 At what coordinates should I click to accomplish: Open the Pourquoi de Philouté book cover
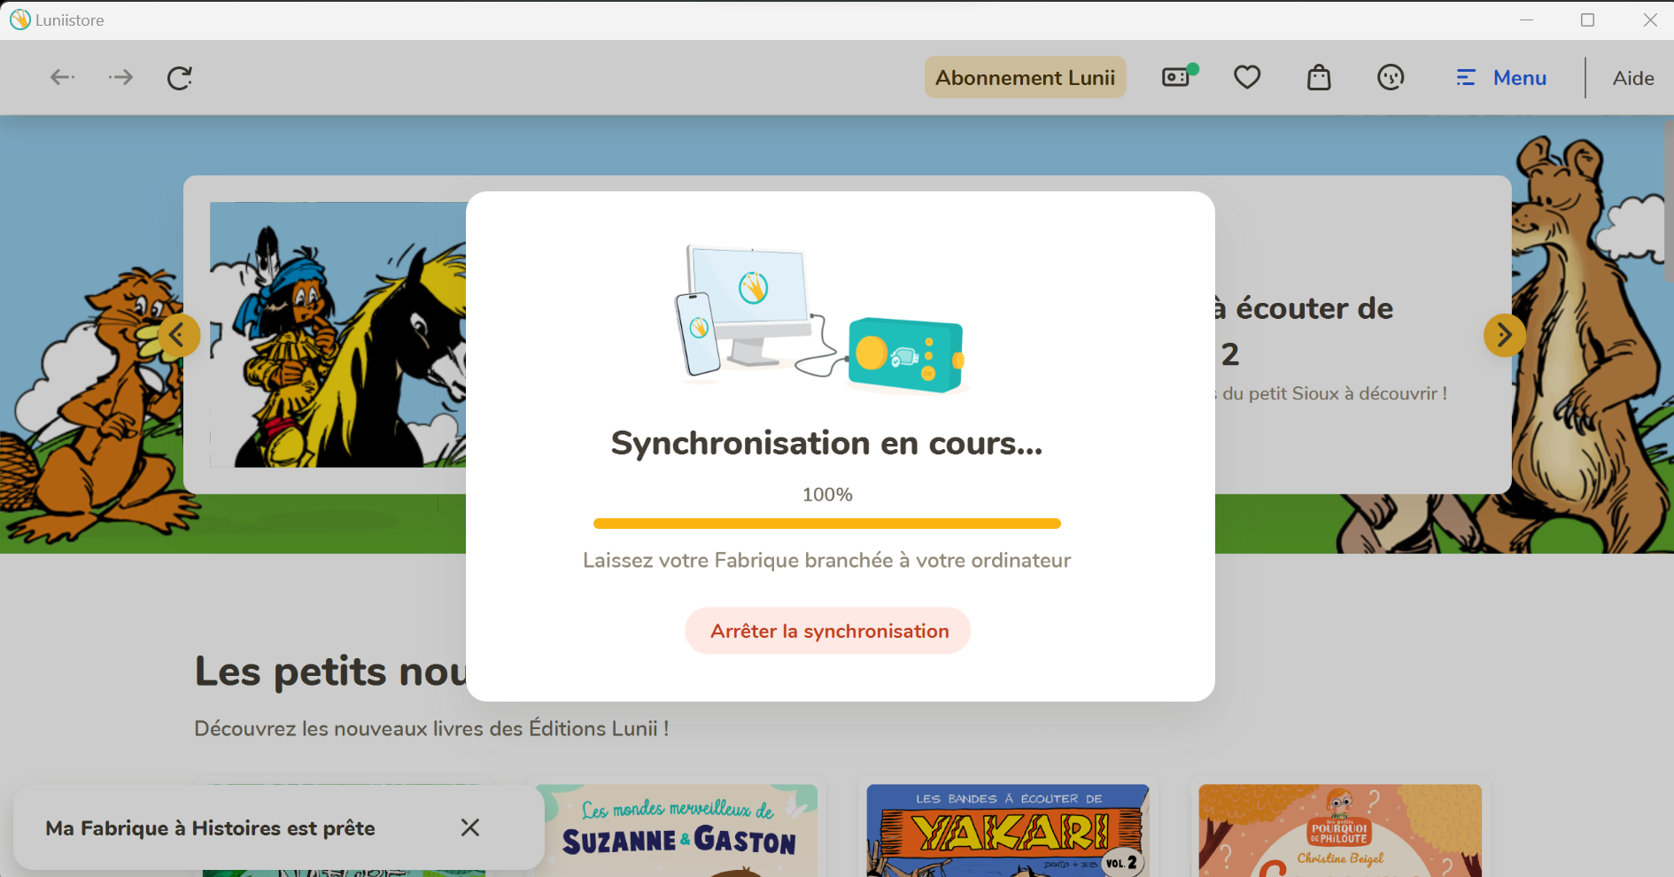pyautogui.click(x=1339, y=830)
